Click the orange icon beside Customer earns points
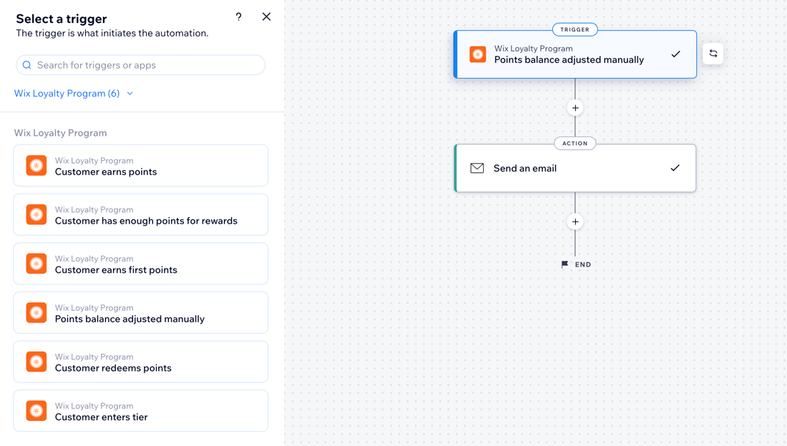787x446 pixels. pyautogui.click(x=36, y=166)
